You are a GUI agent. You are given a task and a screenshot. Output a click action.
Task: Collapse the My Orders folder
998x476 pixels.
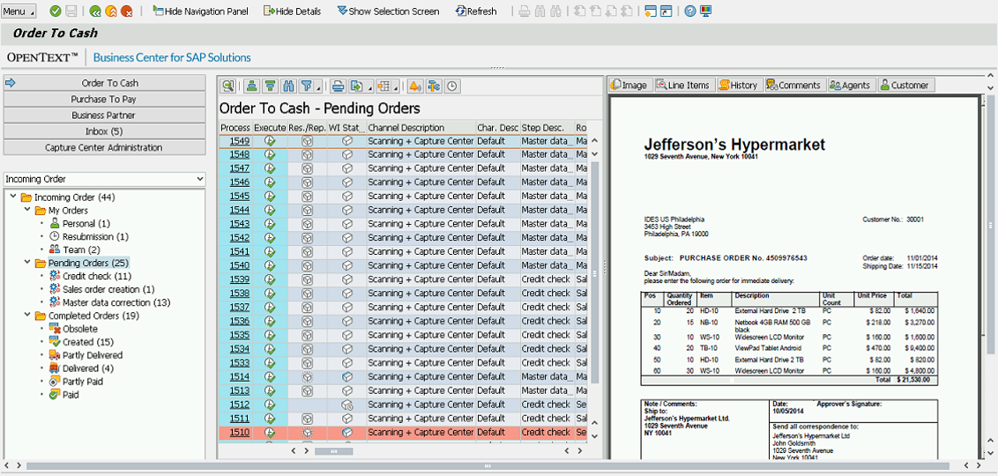click(27, 210)
